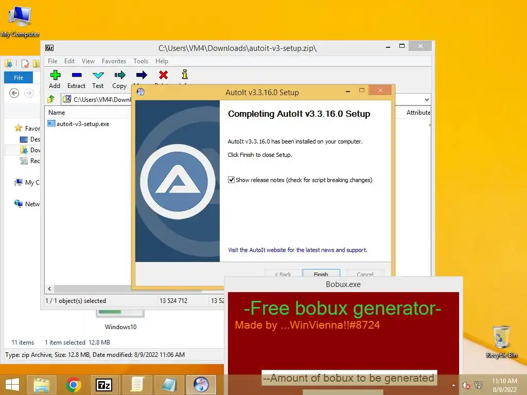527x395 pixels.
Task: Select Downloads in Explorer sidebar
Action: pyautogui.click(x=30, y=150)
